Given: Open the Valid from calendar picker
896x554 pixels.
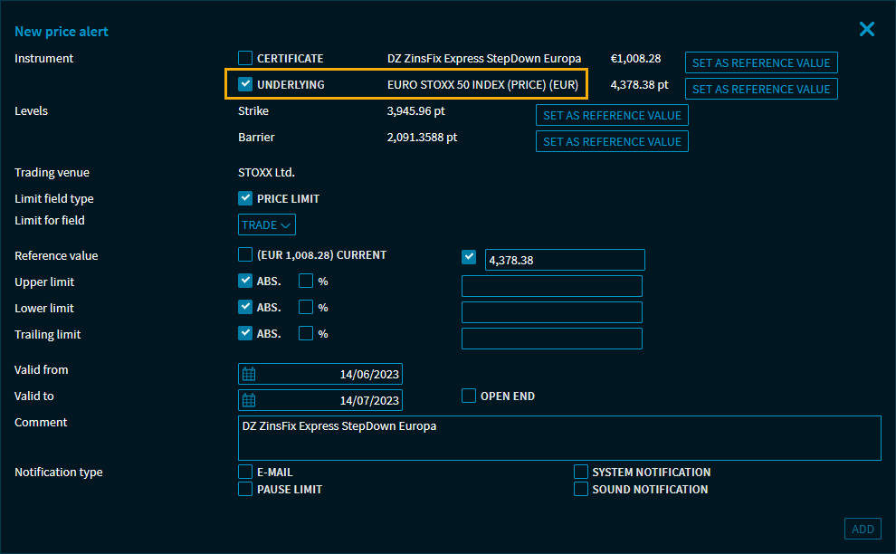Looking at the screenshot, I should (249, 374).
